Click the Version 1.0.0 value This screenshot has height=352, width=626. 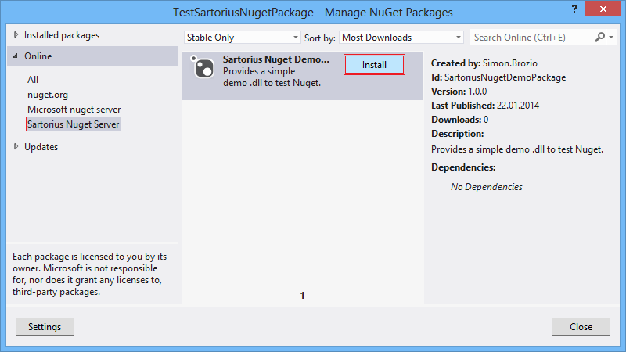tap(477, 92)
